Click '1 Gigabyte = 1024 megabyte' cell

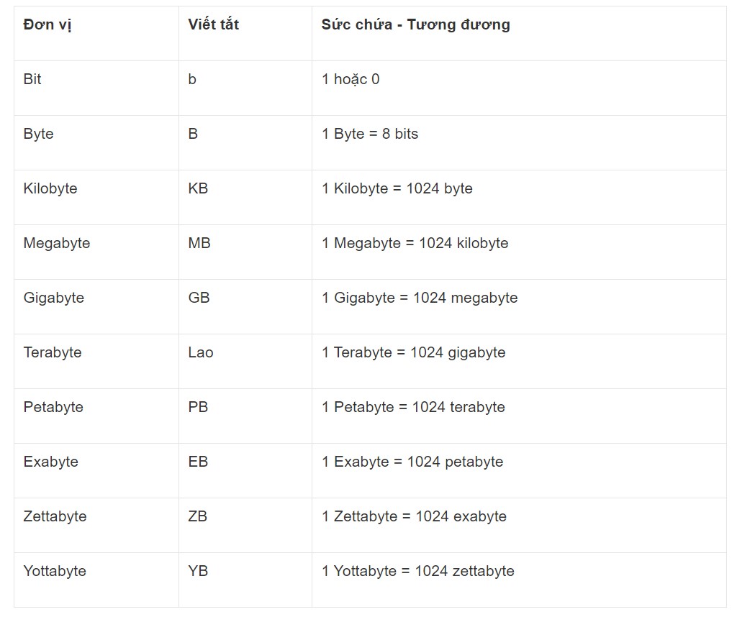[x=420, y=298]
